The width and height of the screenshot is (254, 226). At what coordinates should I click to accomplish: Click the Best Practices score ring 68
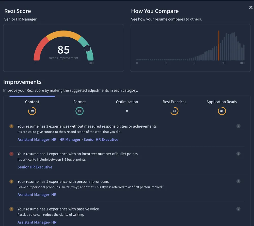click(x=174, y=111)
